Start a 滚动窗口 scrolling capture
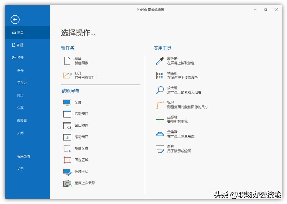Screen dimensions: 287x204 pyautogui.click(x=81, y=137)
